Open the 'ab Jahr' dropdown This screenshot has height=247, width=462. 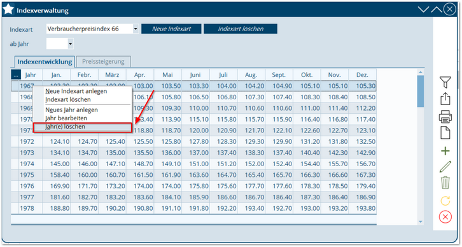tap(70, 44)
